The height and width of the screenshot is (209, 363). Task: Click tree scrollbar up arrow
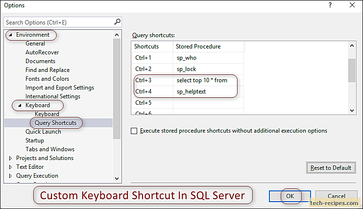tap(117, 35)
